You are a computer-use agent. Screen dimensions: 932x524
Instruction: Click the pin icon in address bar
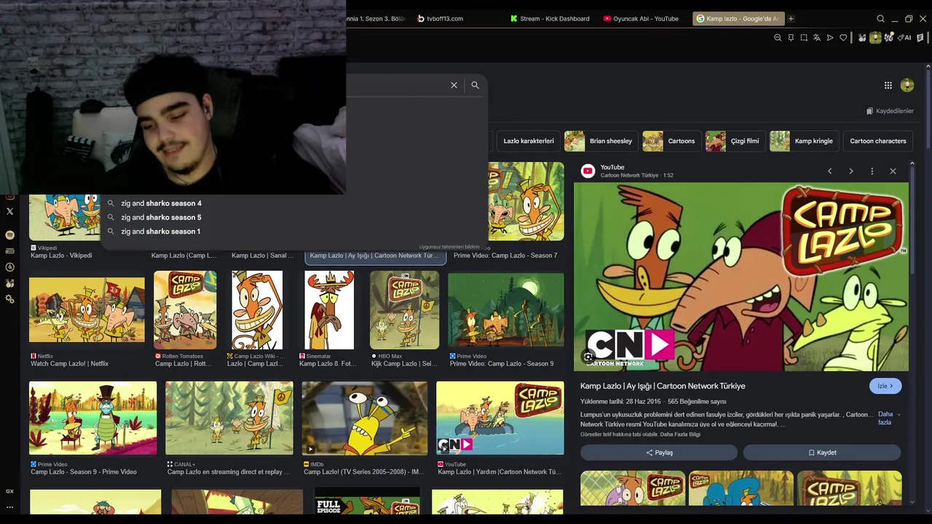tap(791, 38)
